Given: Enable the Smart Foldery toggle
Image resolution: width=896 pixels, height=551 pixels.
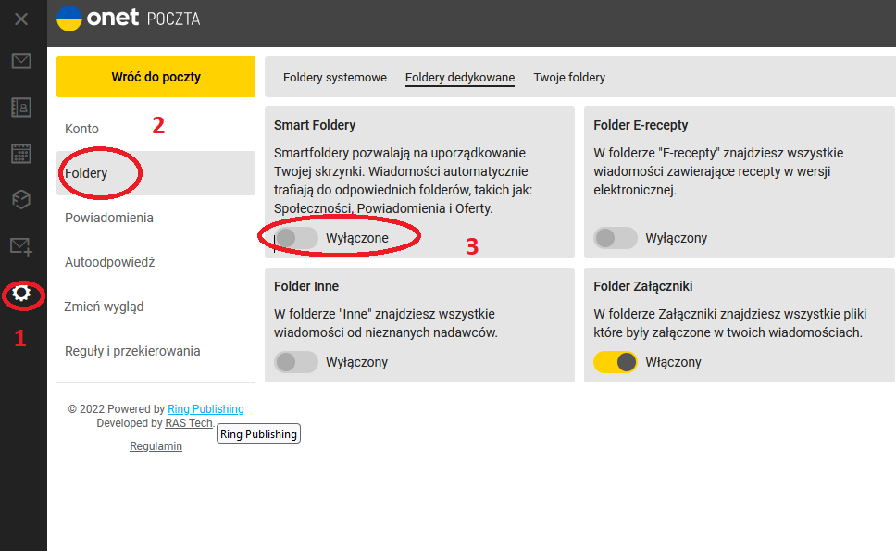Looking at the screenshot, I should point(296,238).
